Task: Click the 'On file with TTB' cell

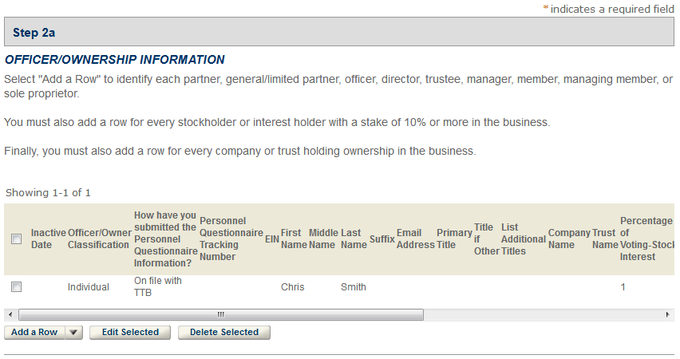Action: (157, 286)
